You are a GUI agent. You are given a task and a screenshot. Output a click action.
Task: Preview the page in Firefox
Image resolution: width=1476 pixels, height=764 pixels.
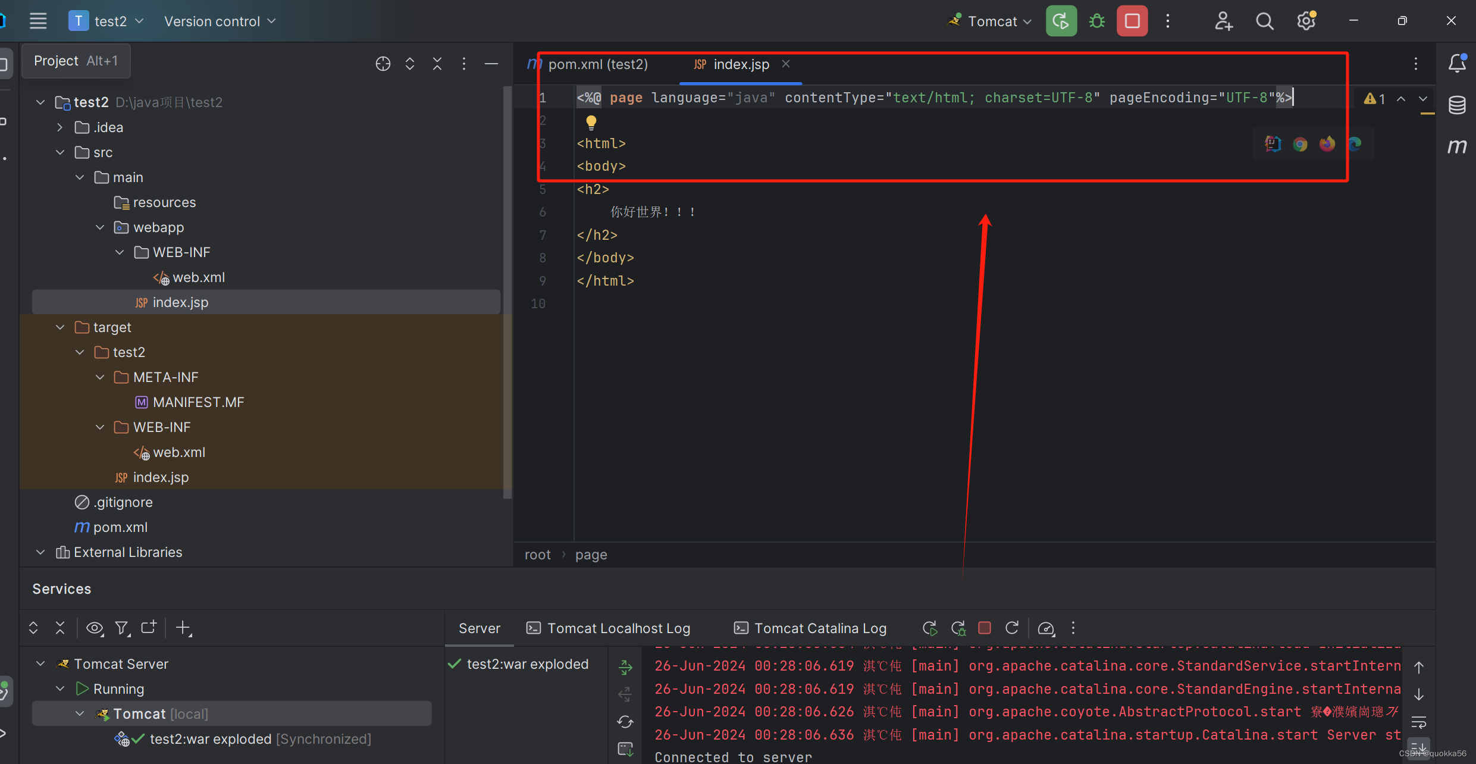(x=1327, y=144)
